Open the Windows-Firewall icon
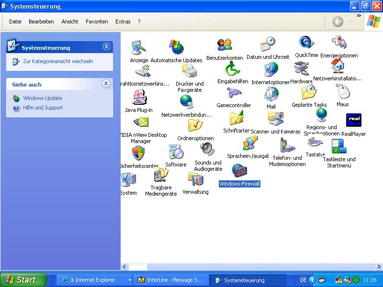 [239, 171]
